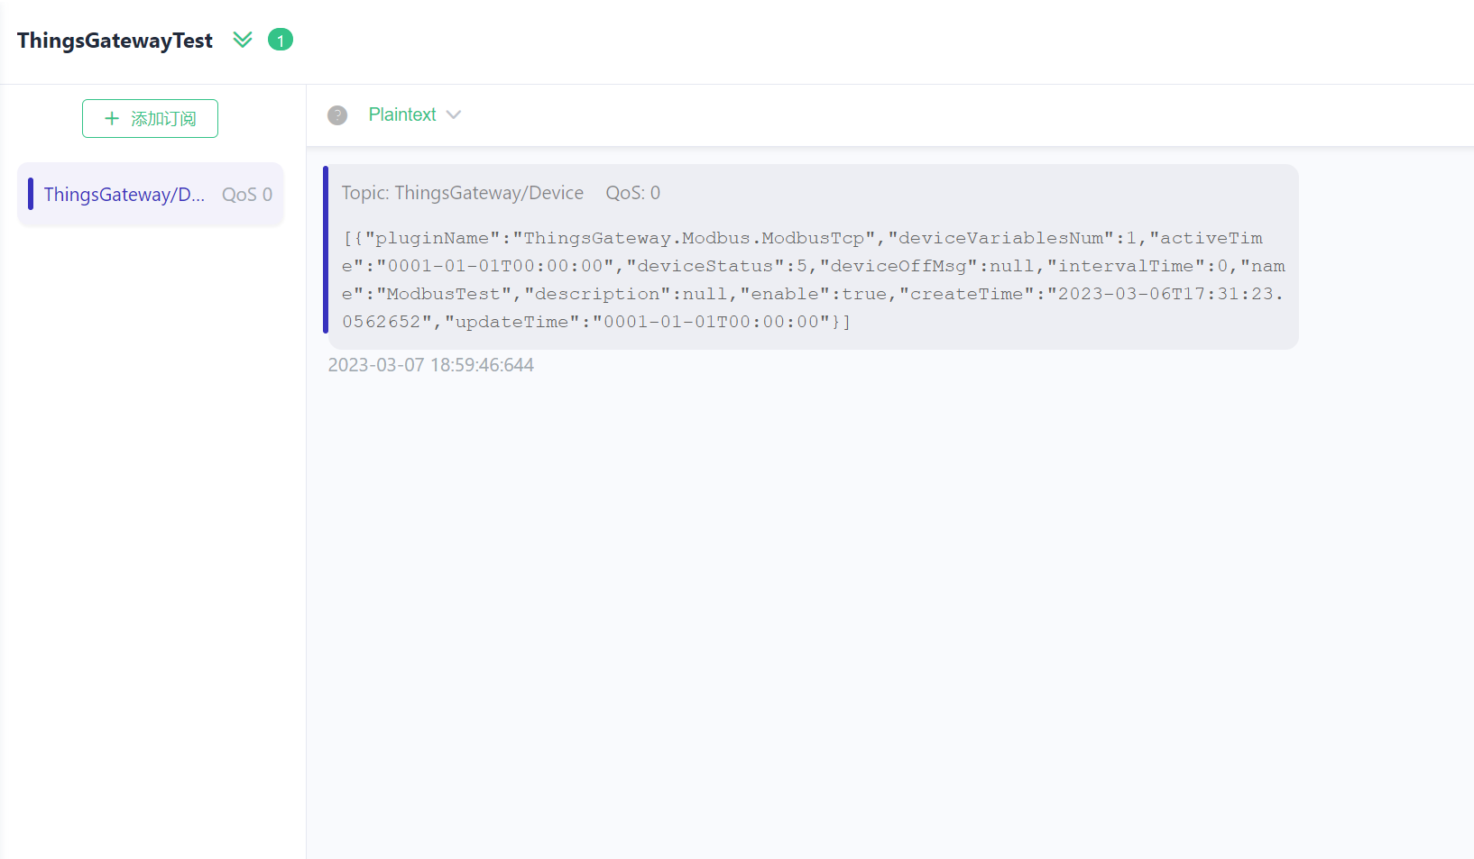Click the gray question mark help icon
Screen dimensions: 1474x859
(x=337, y=115)
